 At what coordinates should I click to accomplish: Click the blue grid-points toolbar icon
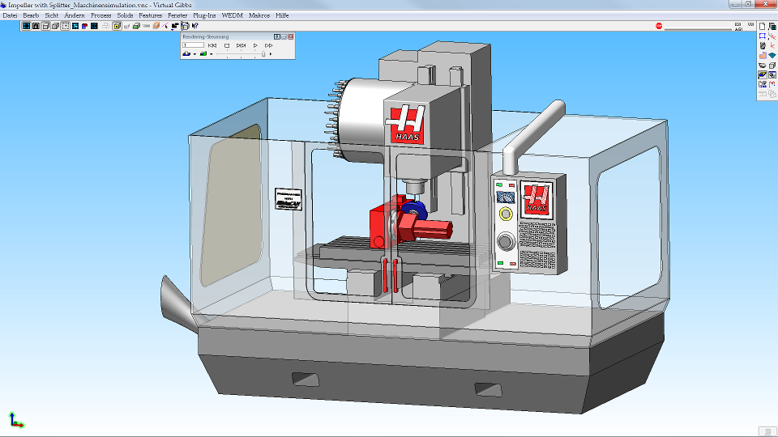[x=75, y=26]
